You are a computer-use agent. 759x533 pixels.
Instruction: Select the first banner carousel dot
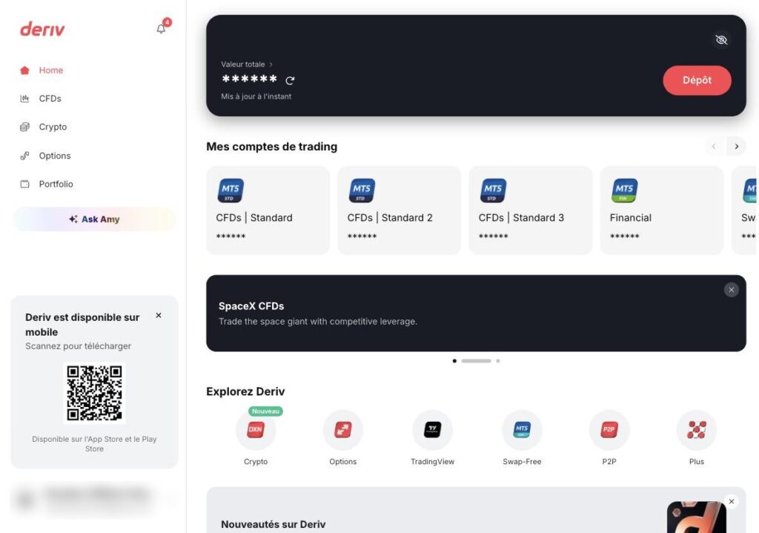tap(454, 361)
